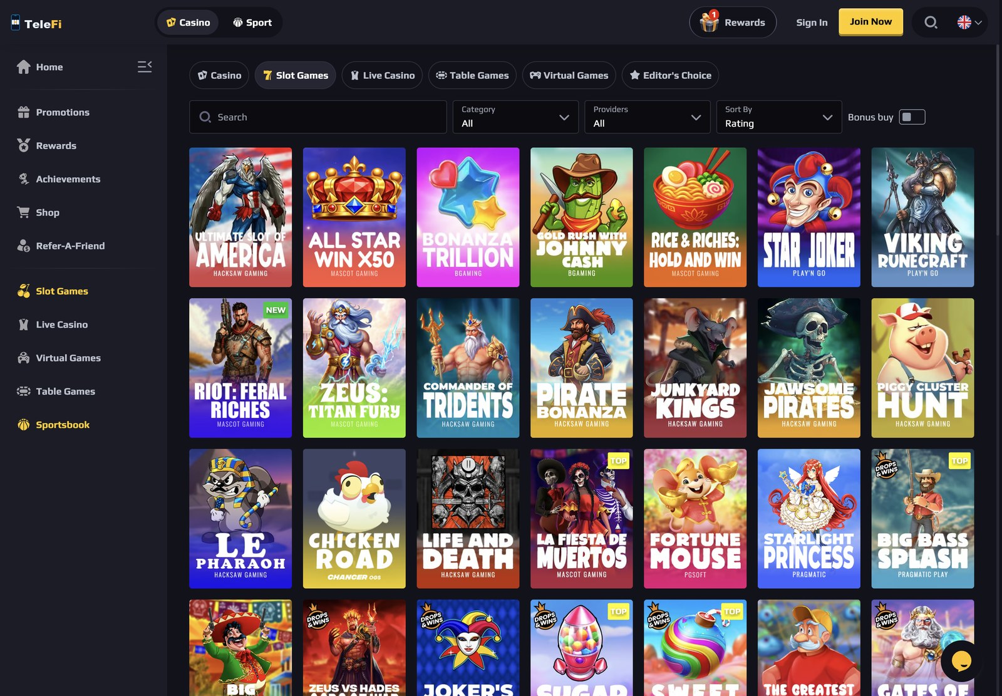Open the Sort By Rating dropdown
Screen dimensions: 1002x696
click(x=779, y=117)
